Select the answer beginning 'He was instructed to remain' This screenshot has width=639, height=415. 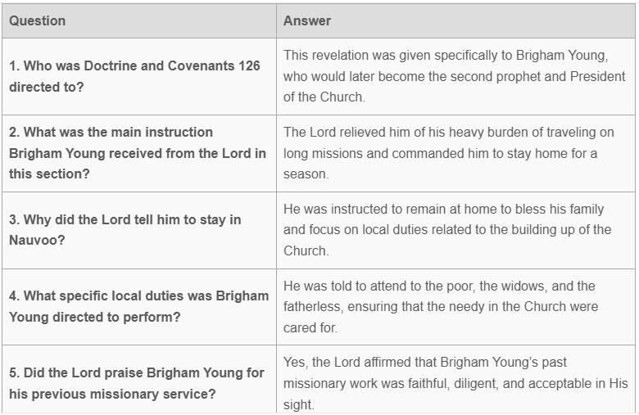pos(447,230)
